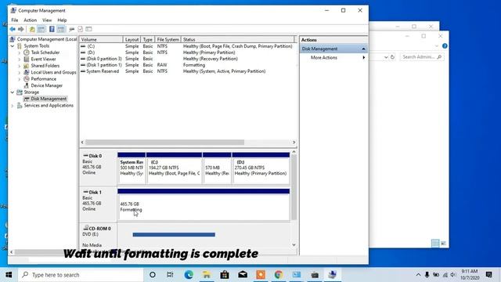Select Shared Folders tree node
The image size is (501, 282).
tap(45, 66)
